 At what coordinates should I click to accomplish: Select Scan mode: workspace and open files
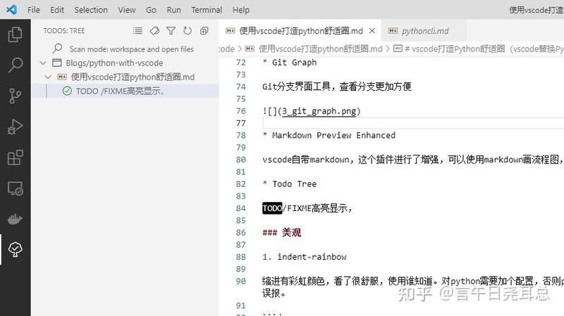(131, 49)
